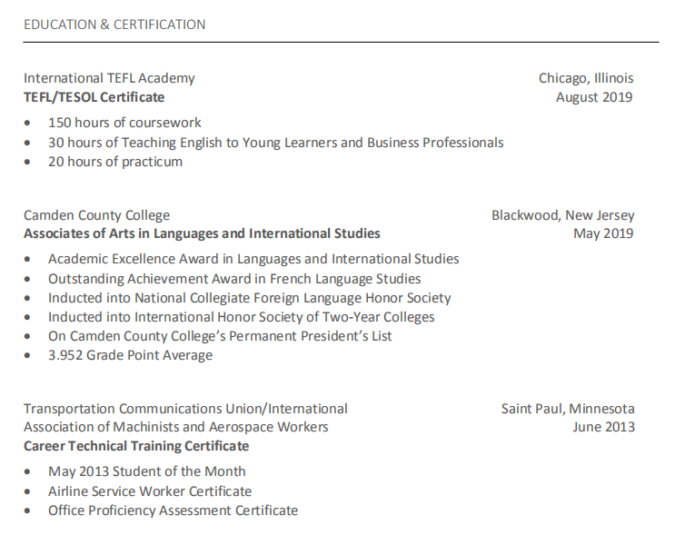Click the Office Proficiency Assessment Certificate bullet
The image size is (675, 555).
(173, 510)
